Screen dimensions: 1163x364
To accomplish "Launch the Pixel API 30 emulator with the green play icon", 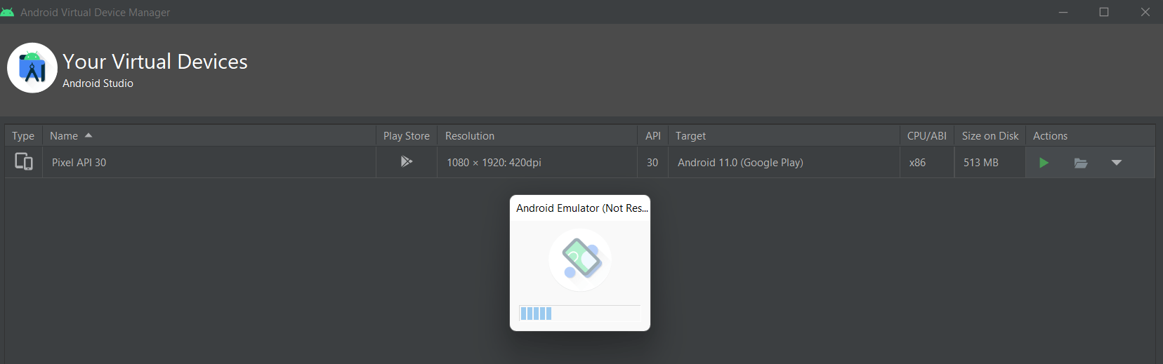I will (x=1044, y=163).
